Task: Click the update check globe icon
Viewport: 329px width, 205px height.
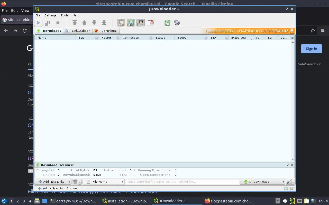Action: point(177,23)
